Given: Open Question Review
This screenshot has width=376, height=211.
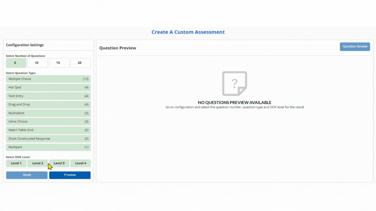Looking at the screenshot, I should (355, 47).
